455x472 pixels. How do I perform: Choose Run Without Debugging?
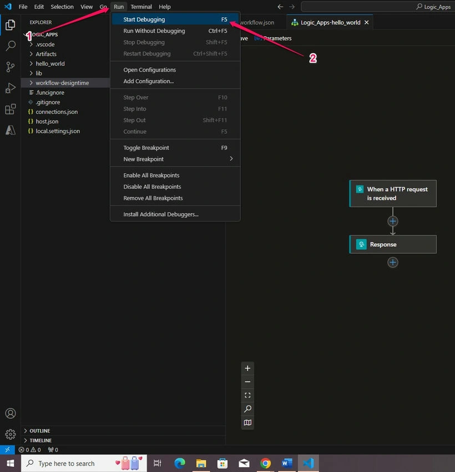[x=175, y=31]
